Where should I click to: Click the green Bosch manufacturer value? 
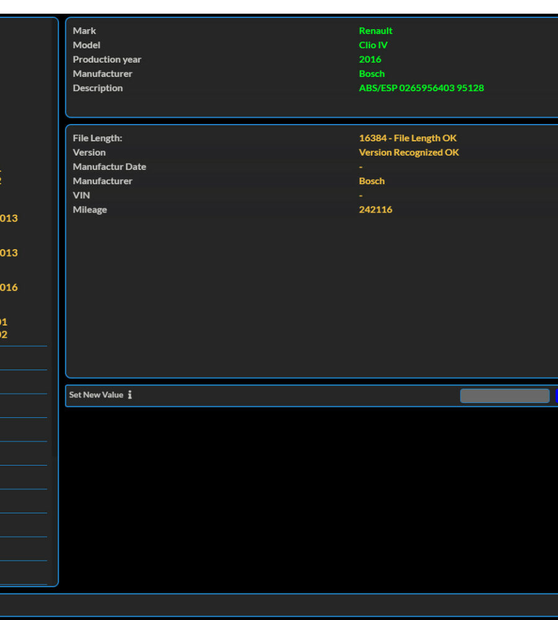pyautogui.click(x=371, y=74)
